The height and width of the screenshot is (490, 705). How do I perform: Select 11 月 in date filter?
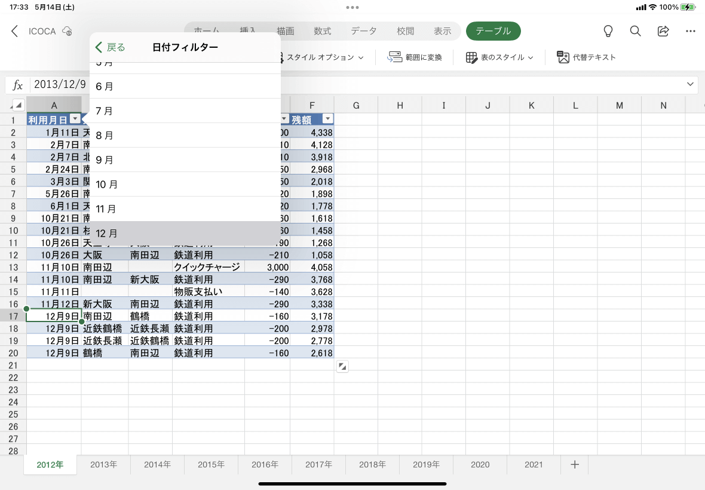coord(185,209)
